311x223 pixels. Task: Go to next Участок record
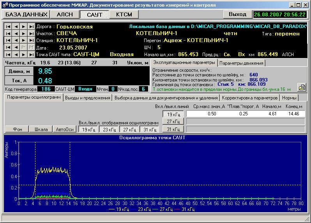(23, 34)
